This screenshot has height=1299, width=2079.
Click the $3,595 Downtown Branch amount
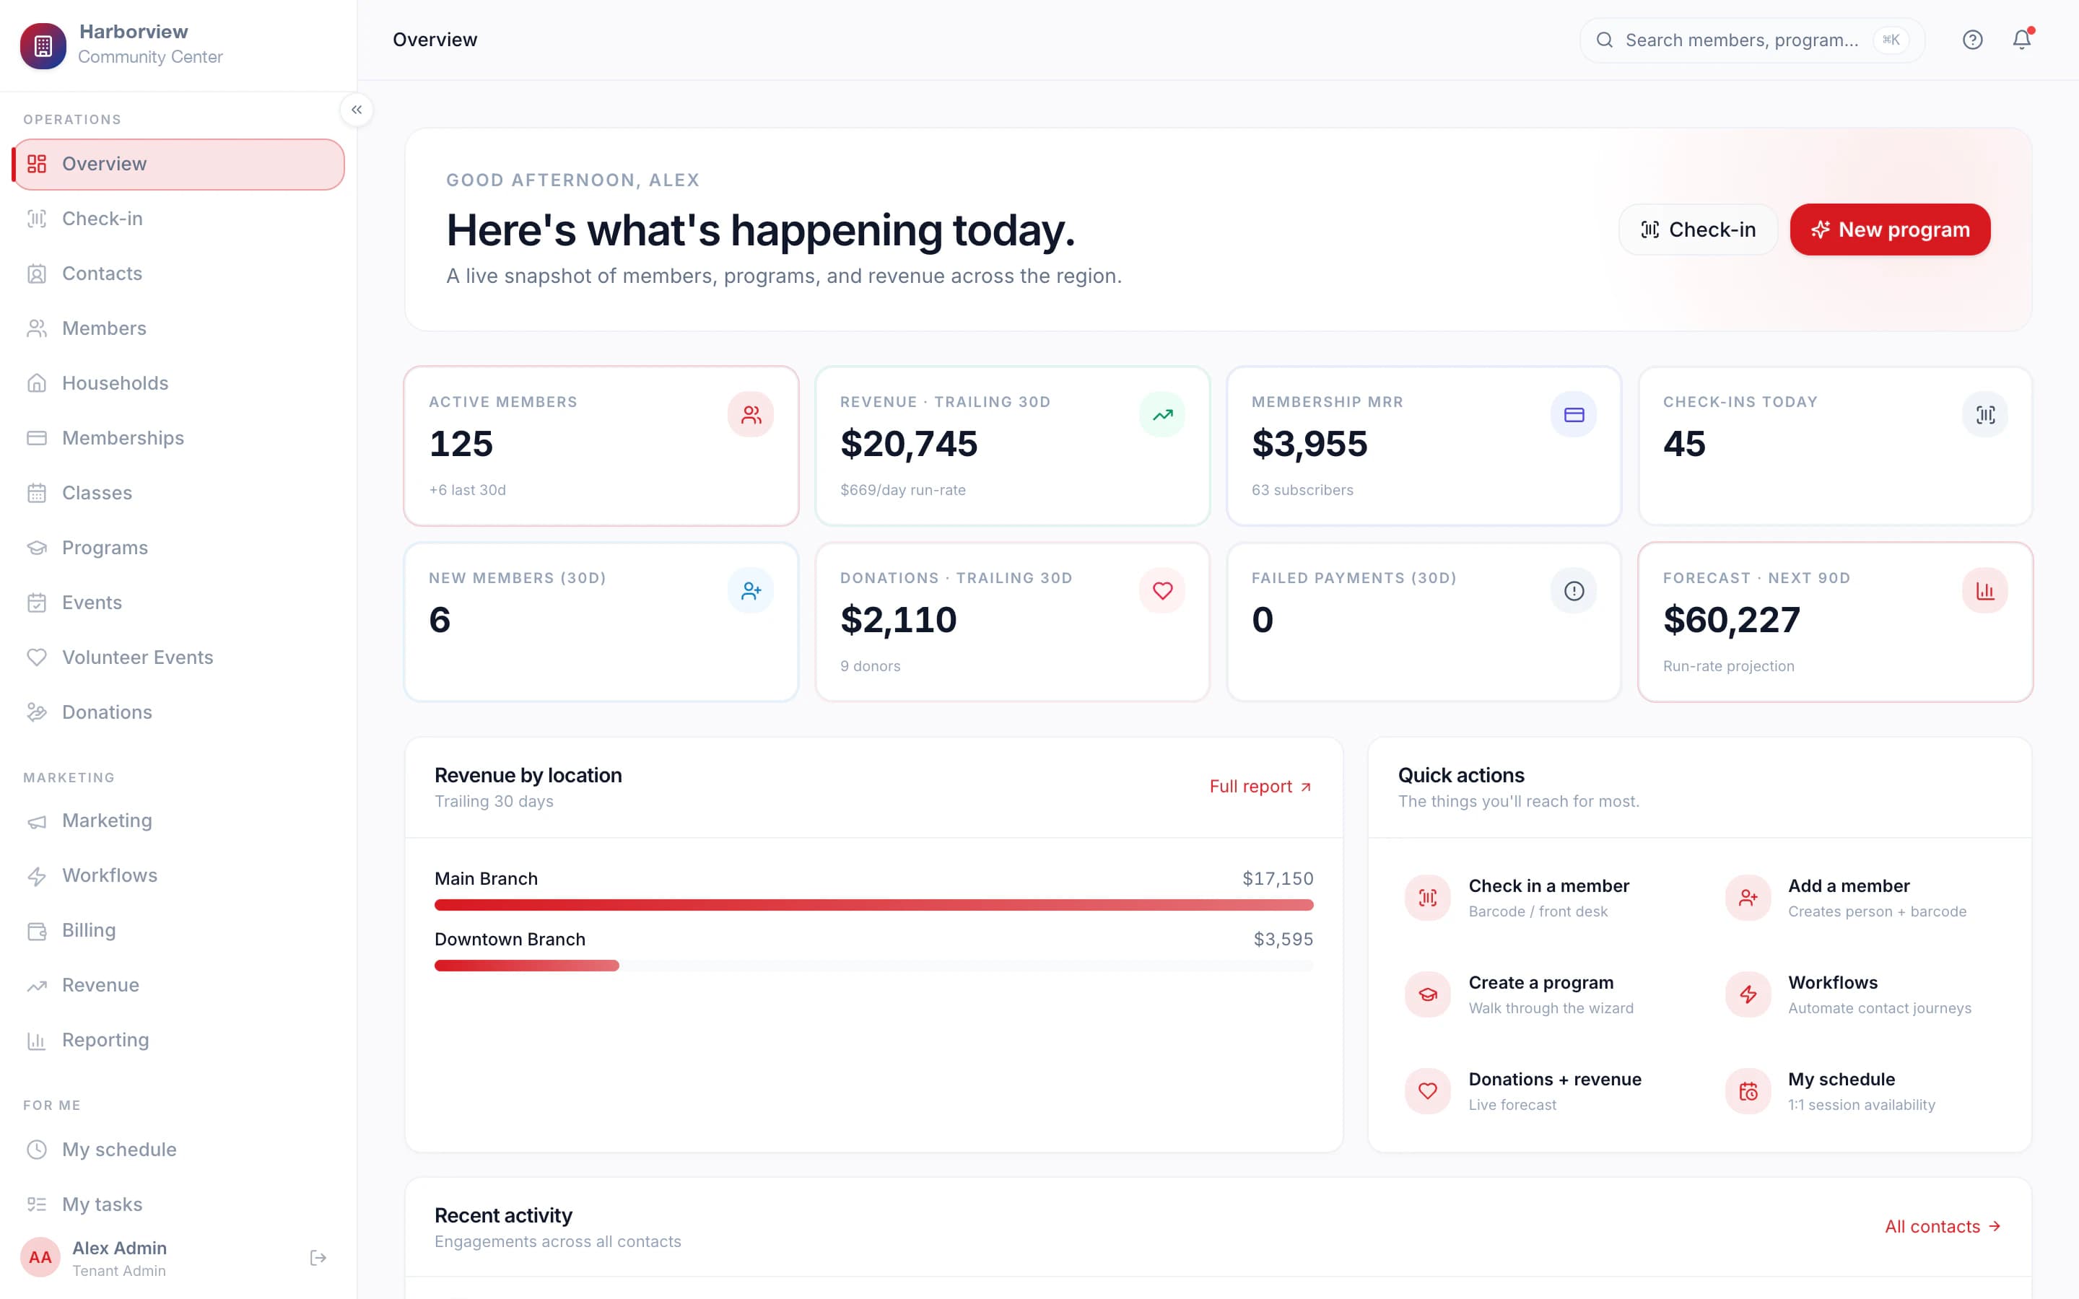1283,940
